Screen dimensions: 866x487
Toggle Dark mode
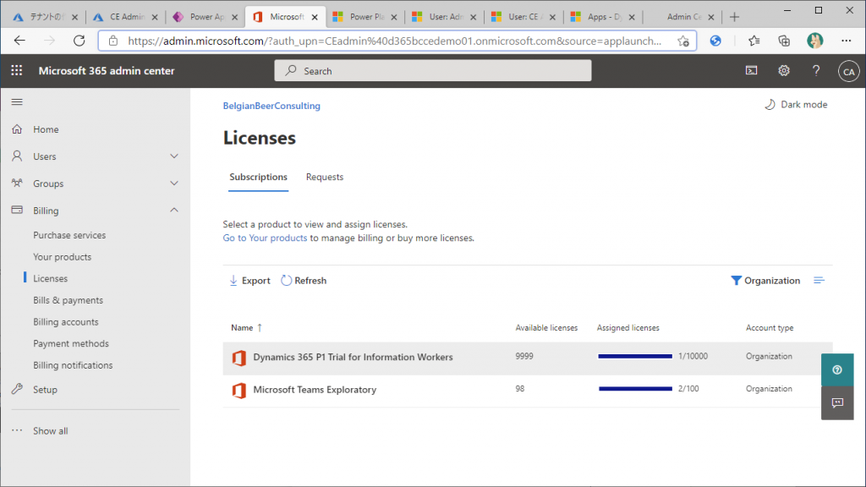pyautogui.click(x=796, y=104)
